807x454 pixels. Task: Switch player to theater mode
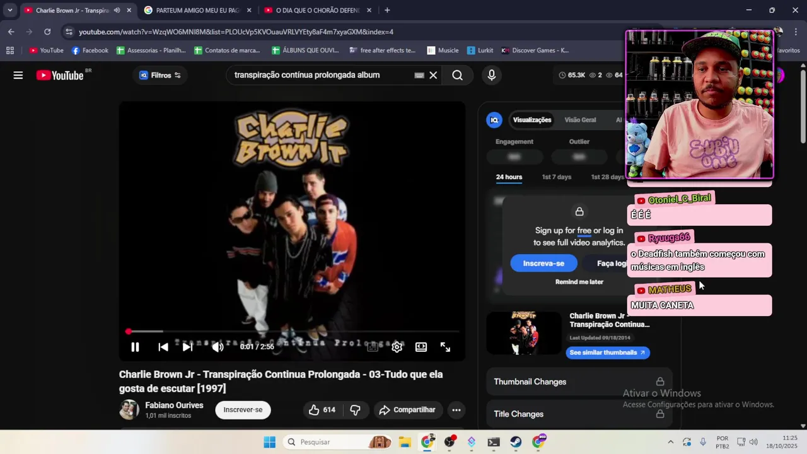[421, 347]
